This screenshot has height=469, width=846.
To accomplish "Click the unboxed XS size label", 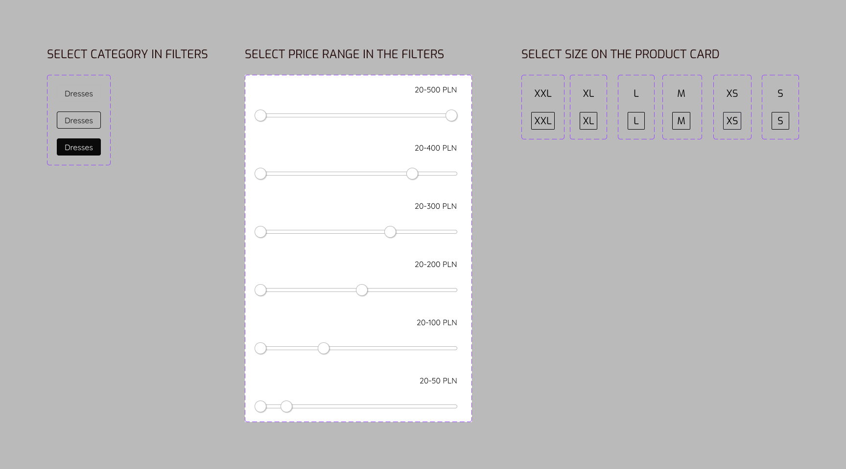I will point(732,93).
